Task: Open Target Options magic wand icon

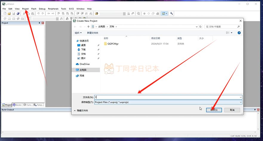Action: pyautogui.click(x=61, y=18)
